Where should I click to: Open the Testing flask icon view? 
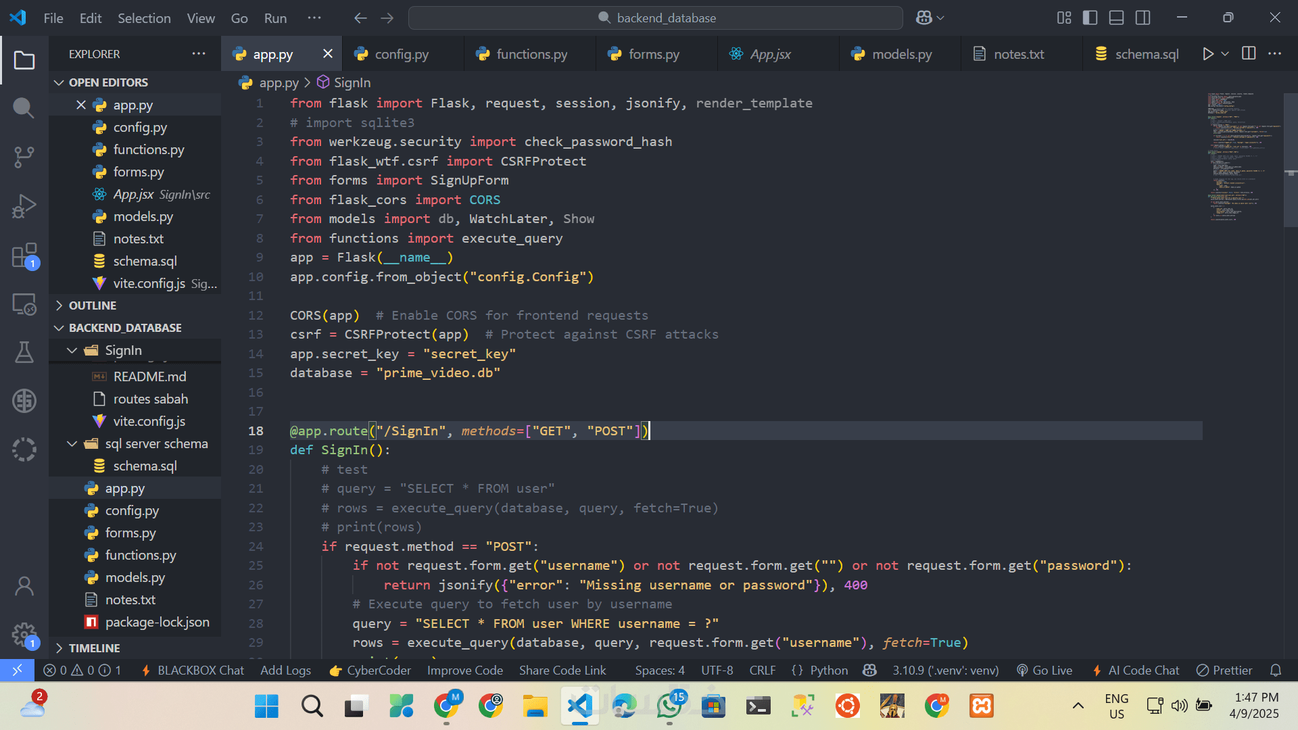click(24, 352)
